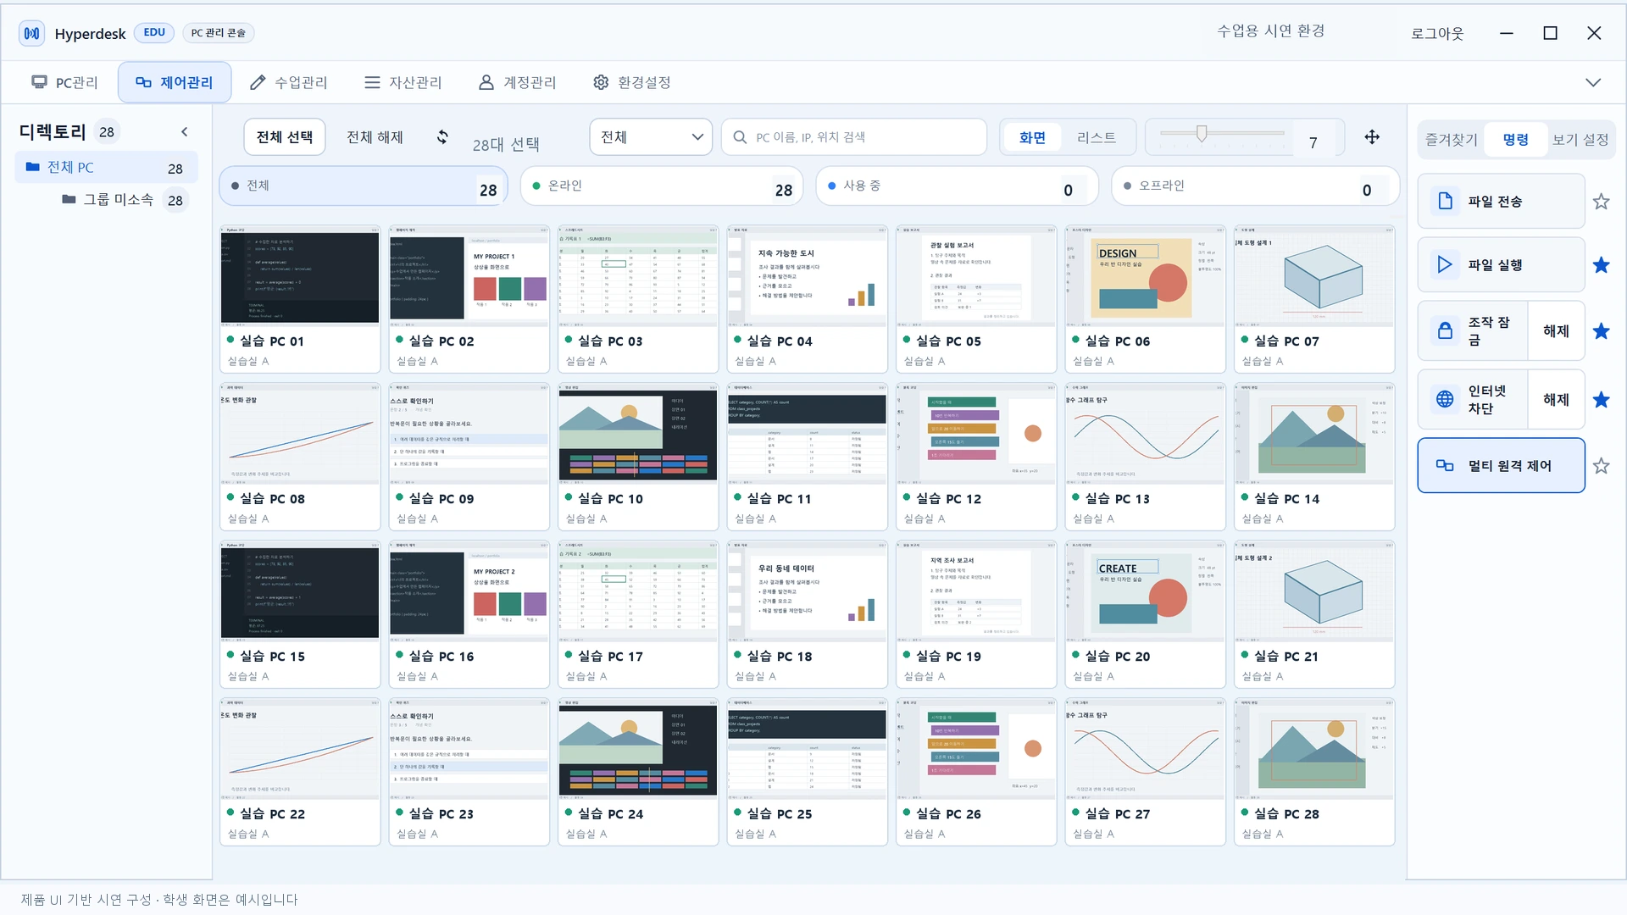This screenshot has height=915, width=1627.
Task: Click 로그아웃 link
Action: 1437,33
